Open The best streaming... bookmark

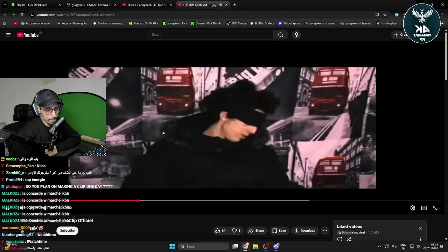coord(108,23)
